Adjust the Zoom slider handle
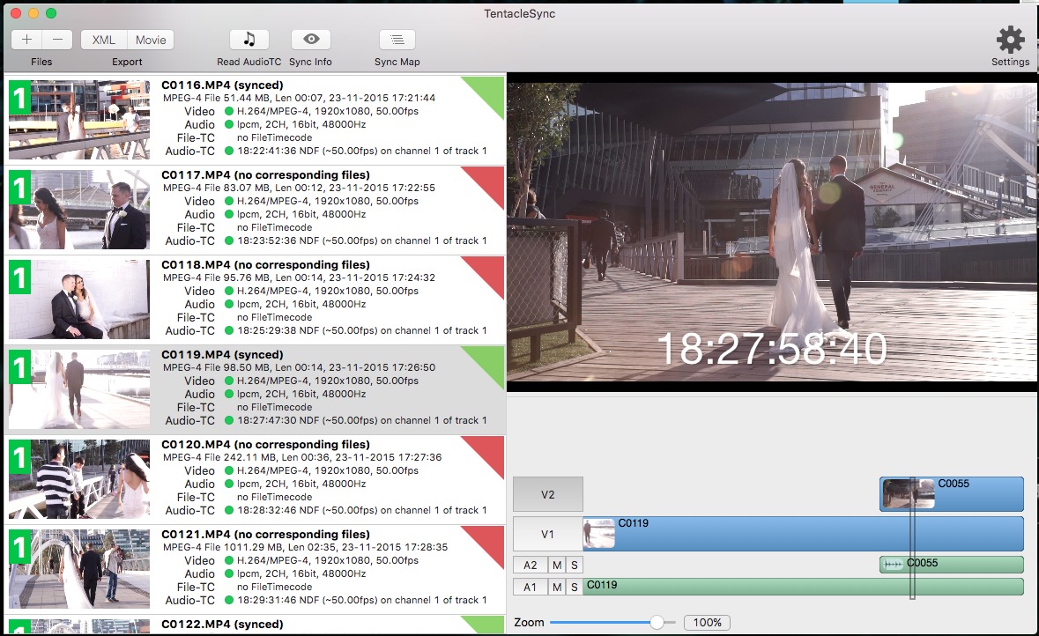 click(657, 622)
